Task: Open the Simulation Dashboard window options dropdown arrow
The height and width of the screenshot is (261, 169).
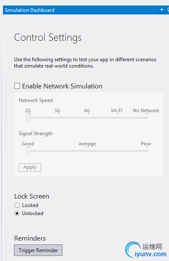Action: click(x=161, y=10)
